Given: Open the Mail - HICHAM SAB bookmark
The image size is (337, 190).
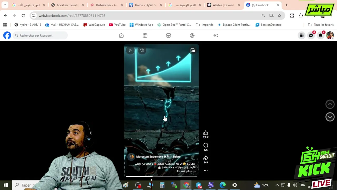Looking at the screenshot, I should pyautogui.click(x=62, y=25).
